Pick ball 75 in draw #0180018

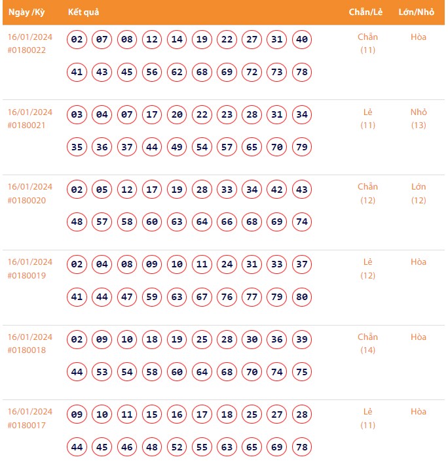(302, 373)
